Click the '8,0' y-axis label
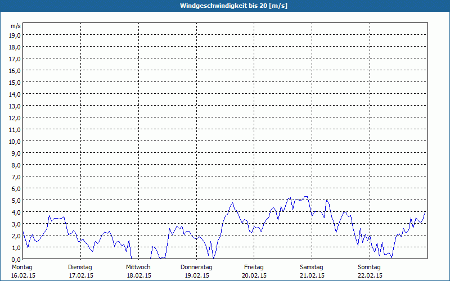The image size is (450, 281). click(x=16, y=165)
